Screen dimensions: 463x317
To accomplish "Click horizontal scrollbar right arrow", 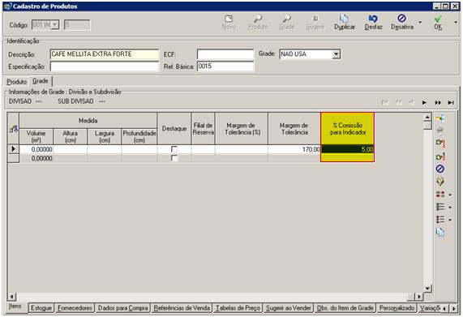I will click(x=419, y=297).
